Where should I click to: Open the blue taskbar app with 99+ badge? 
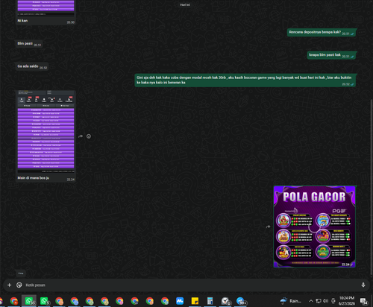(240, 301)
